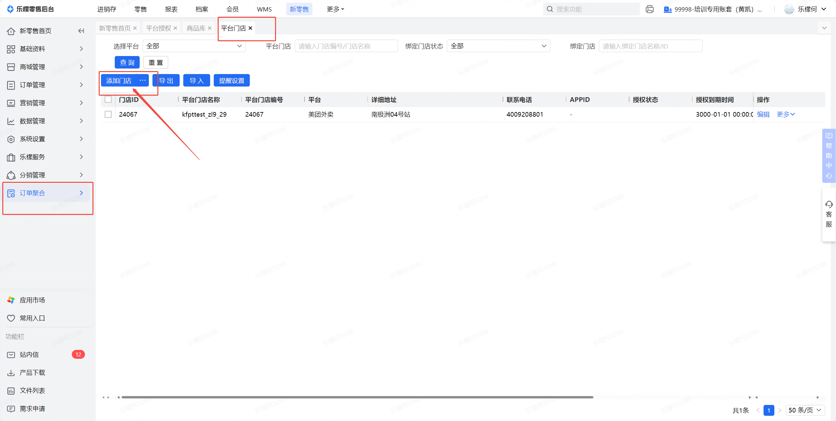Check the select-all header checkbox
This screenshot has width=836, height=421.
[108, 100]
